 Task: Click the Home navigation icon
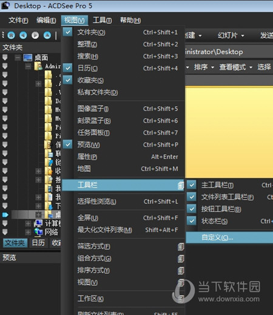[x=12, y=35]
